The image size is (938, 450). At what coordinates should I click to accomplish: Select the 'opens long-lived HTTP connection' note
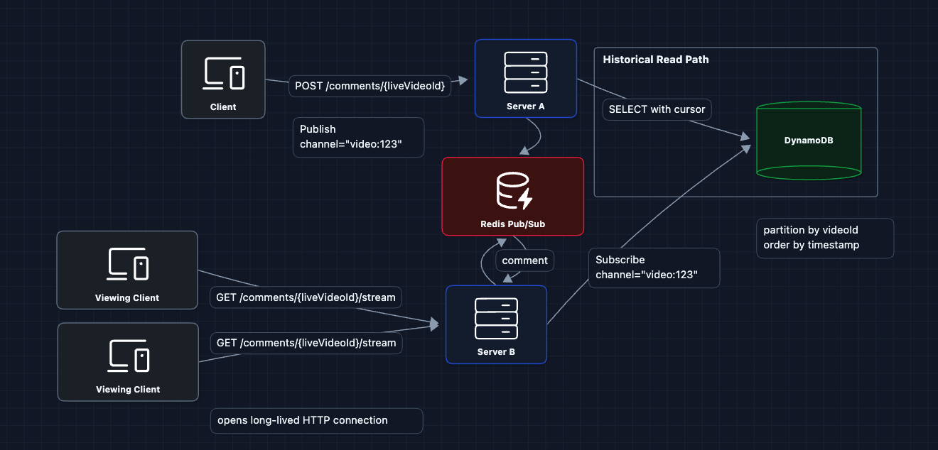[316, 420]
